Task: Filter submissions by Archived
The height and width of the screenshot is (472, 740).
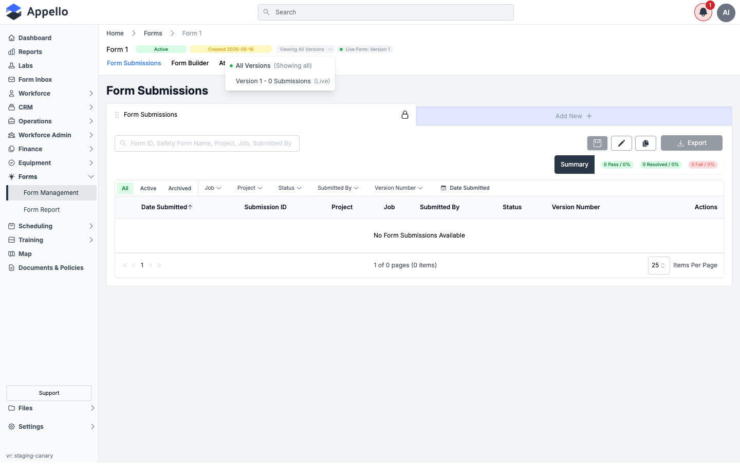Action: pos(180,188)
